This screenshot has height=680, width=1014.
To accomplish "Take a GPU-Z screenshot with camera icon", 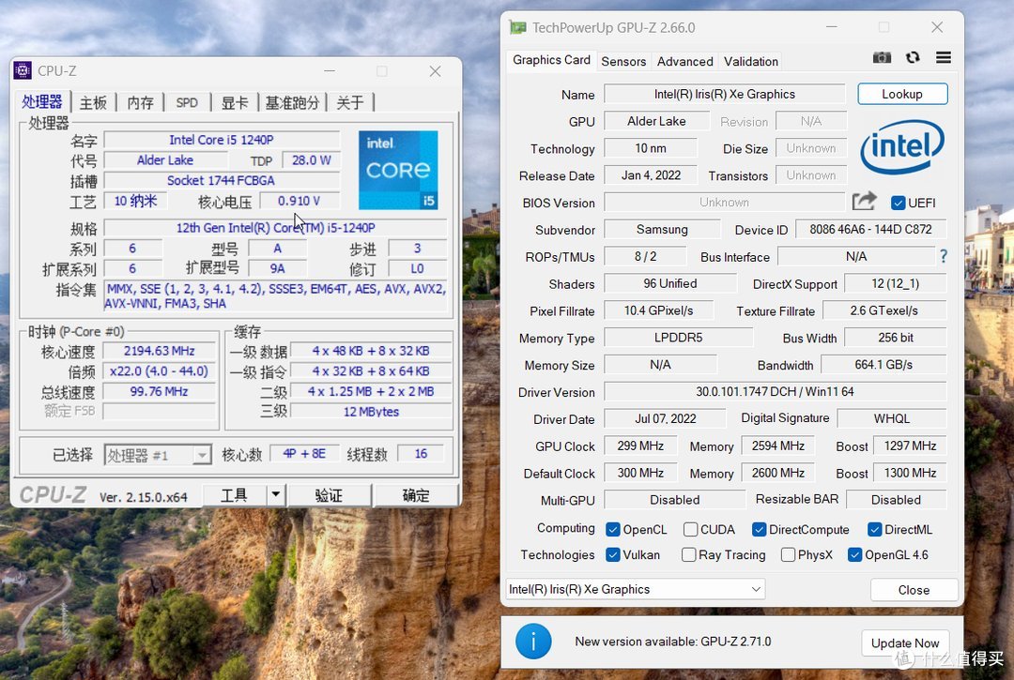I will point(882,57).
